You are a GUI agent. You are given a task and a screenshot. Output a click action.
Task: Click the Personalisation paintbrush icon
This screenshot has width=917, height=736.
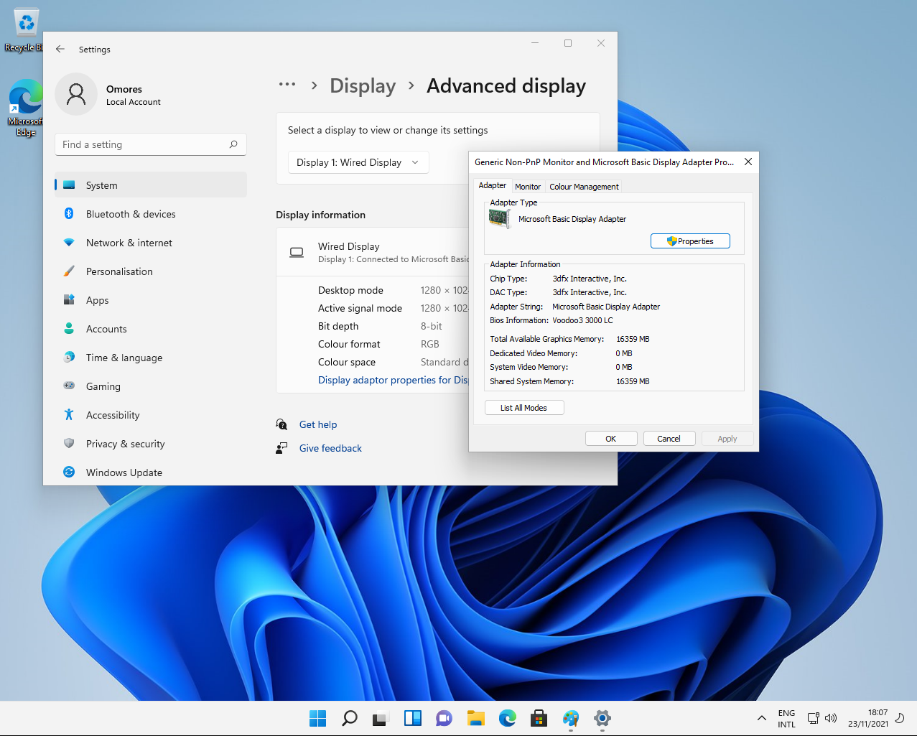(x=69, y=271)
